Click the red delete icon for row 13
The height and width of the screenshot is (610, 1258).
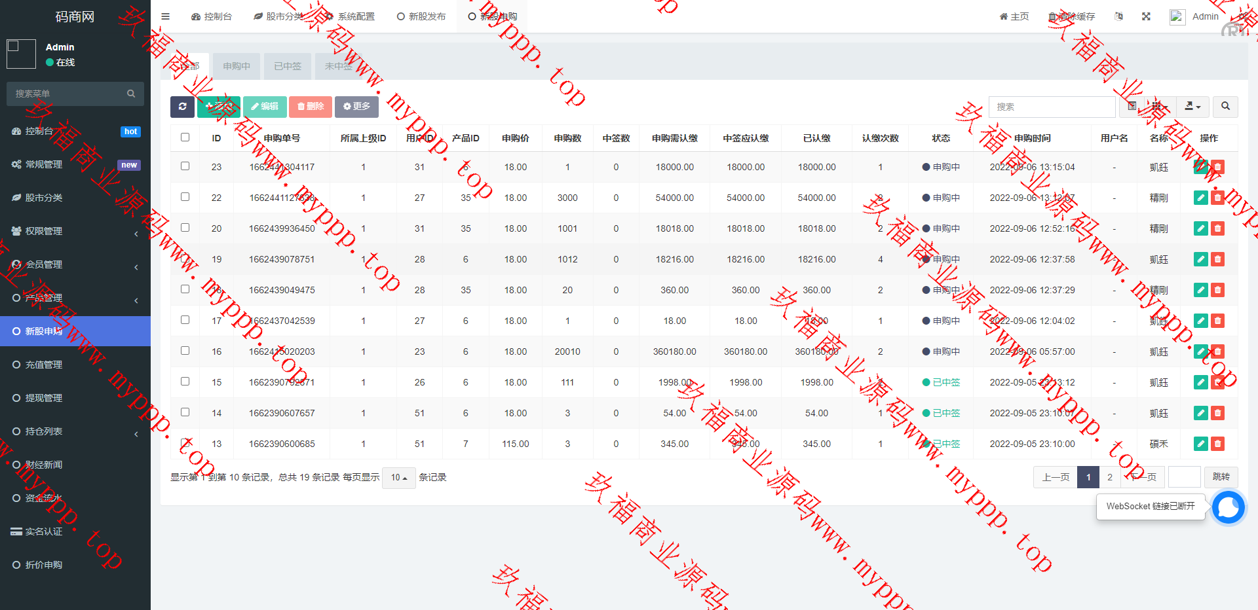[x=1217, y=444]
